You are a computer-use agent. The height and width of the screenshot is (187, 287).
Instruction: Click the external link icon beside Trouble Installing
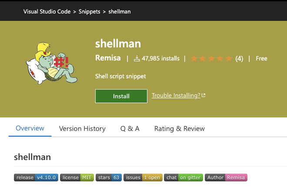click(204, 95)
